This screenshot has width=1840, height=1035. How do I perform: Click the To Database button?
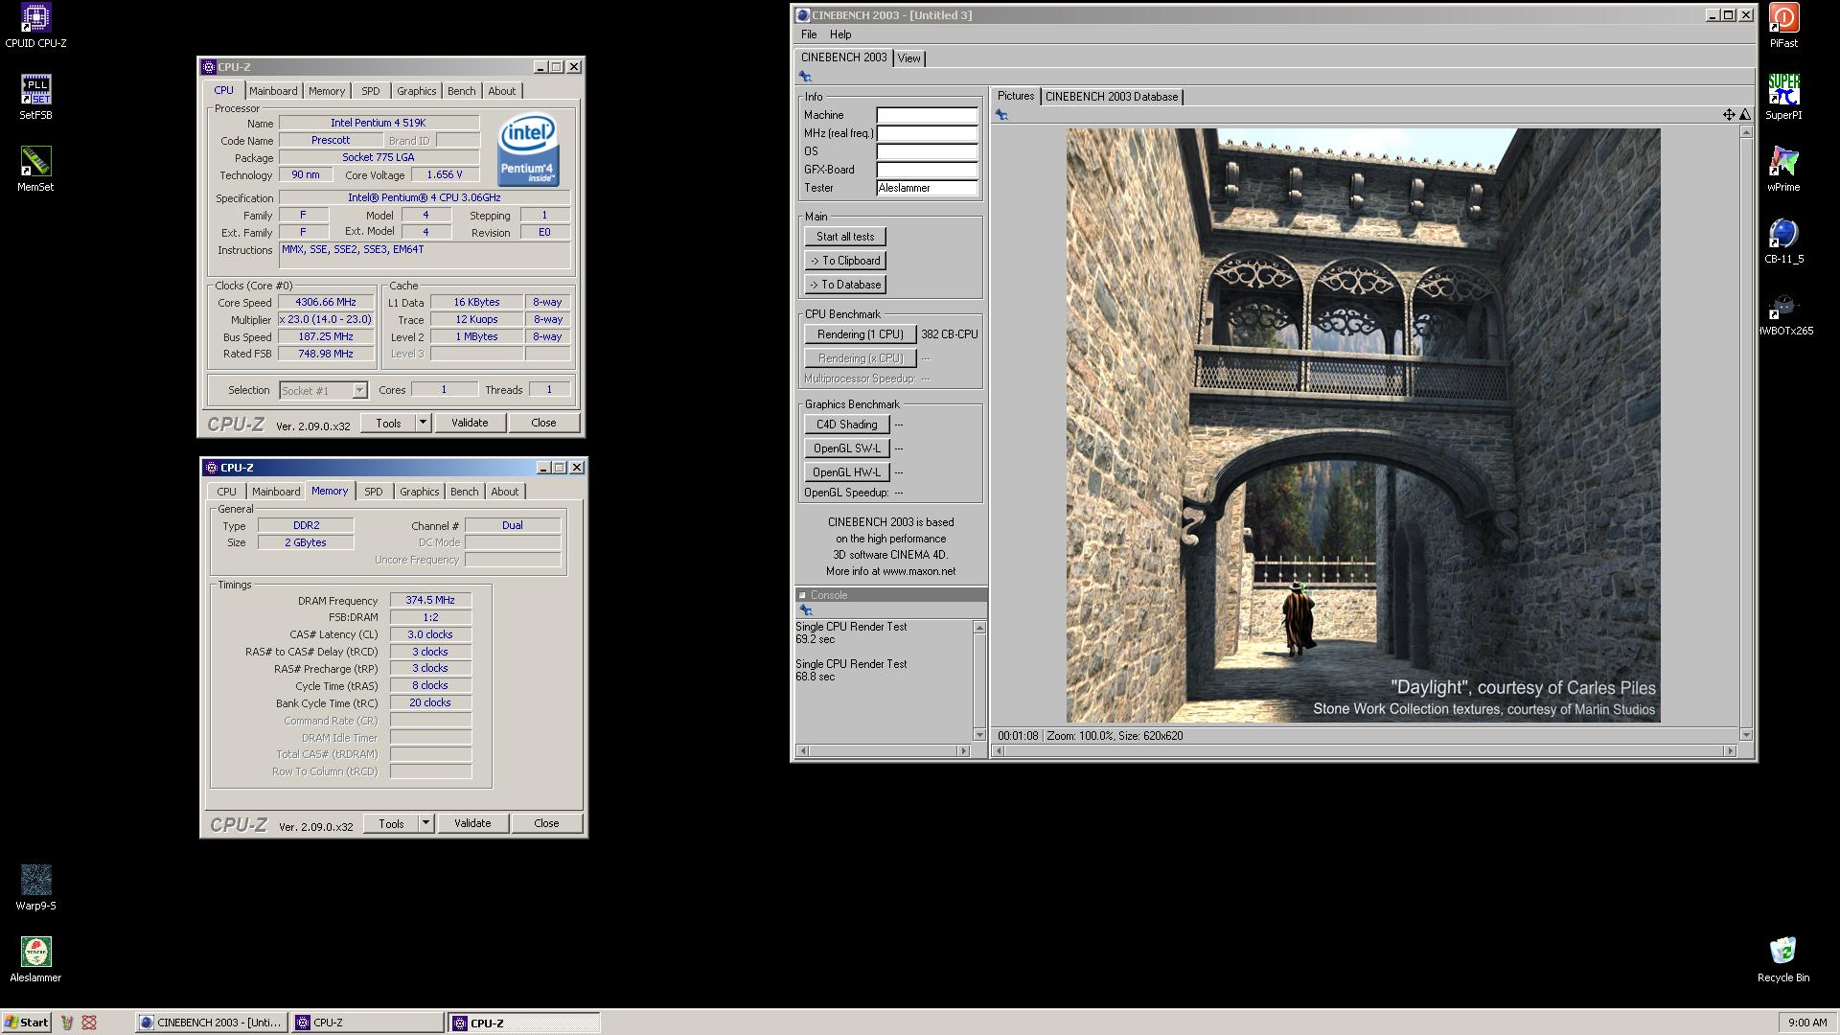[845, 285]
